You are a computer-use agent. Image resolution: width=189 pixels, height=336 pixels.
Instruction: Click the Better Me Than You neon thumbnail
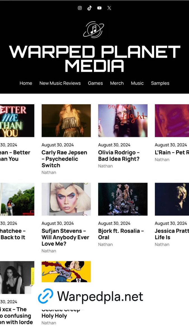(17, 121)
